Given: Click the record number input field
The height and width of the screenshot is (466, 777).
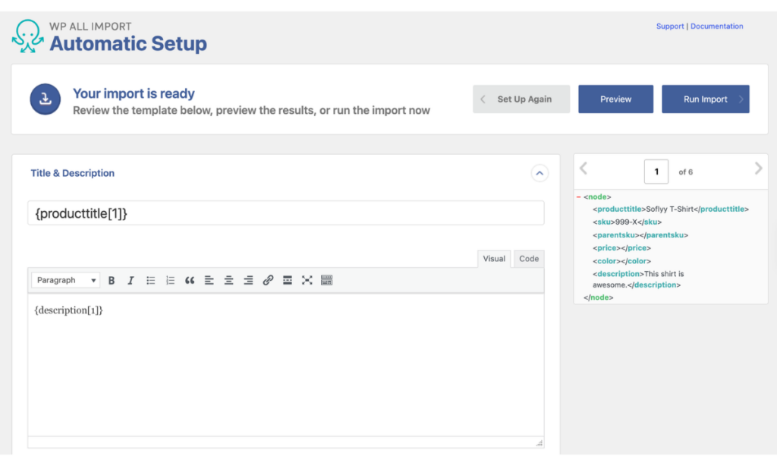Looking at the screenshot, I should pos(656,172).
